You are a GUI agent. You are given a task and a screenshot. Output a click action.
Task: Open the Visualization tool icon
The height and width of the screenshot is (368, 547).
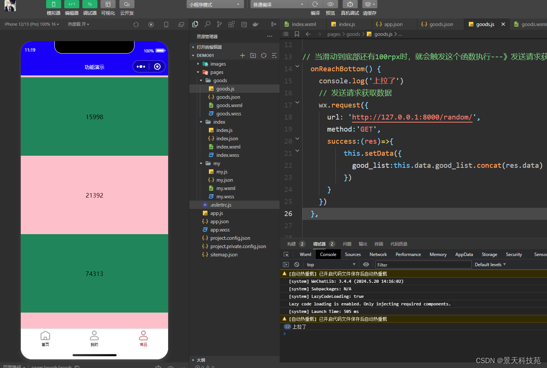point(108,4)
